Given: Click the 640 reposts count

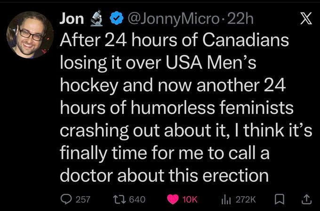Looking at the screenshot, I should click(137, 200).
